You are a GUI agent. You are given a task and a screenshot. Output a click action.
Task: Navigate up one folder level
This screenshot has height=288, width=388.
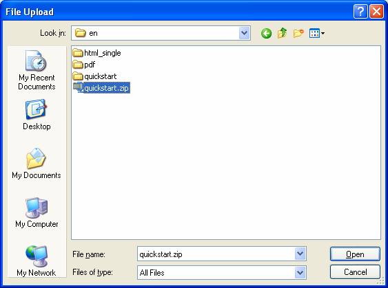pos(282,33)
